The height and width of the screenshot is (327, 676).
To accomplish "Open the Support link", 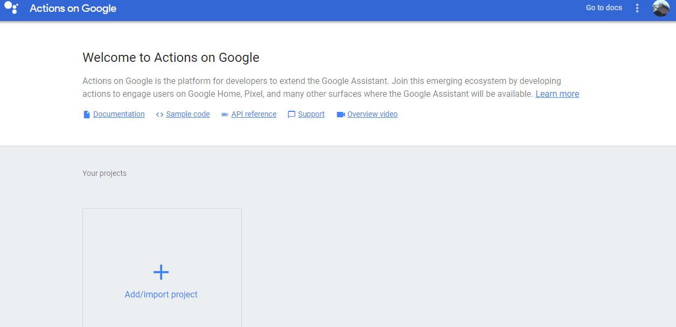I will (x=311, y=115).
